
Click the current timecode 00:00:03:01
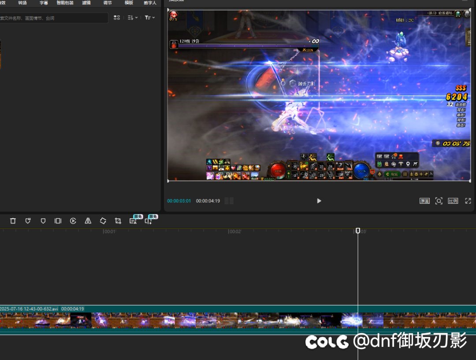pos(179,201)
